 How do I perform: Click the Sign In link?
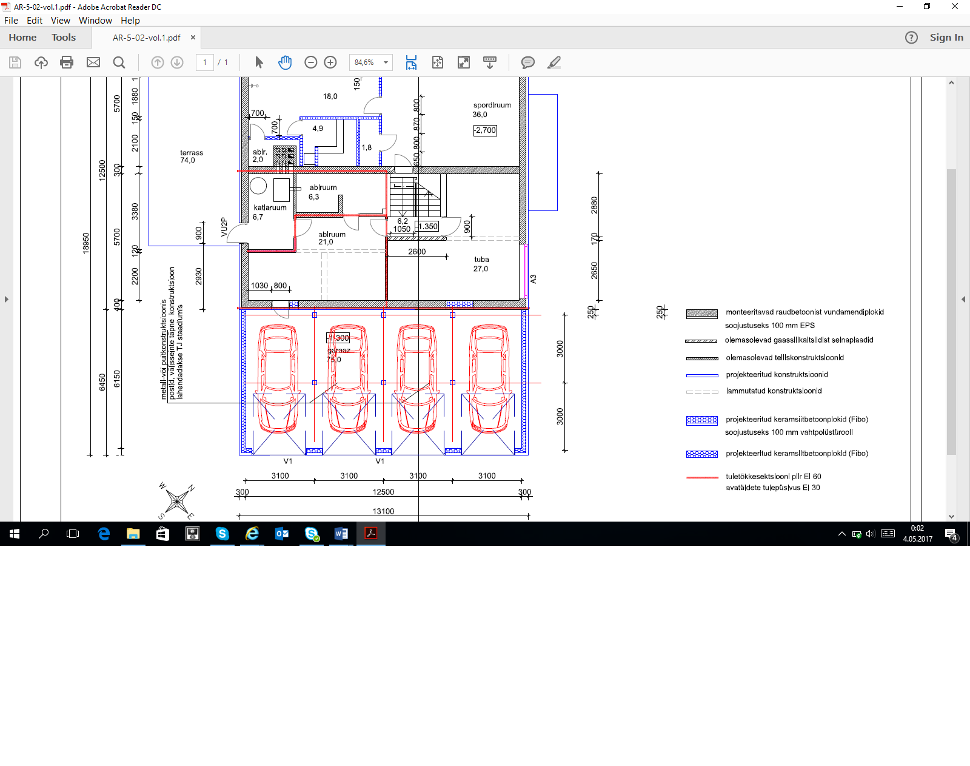tap(946, 38)
